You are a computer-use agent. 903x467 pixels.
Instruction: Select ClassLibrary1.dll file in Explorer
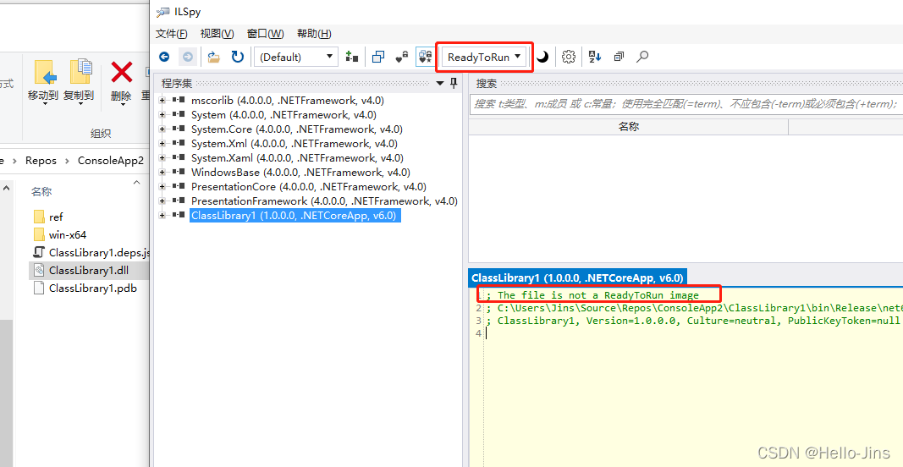[89, 271]
